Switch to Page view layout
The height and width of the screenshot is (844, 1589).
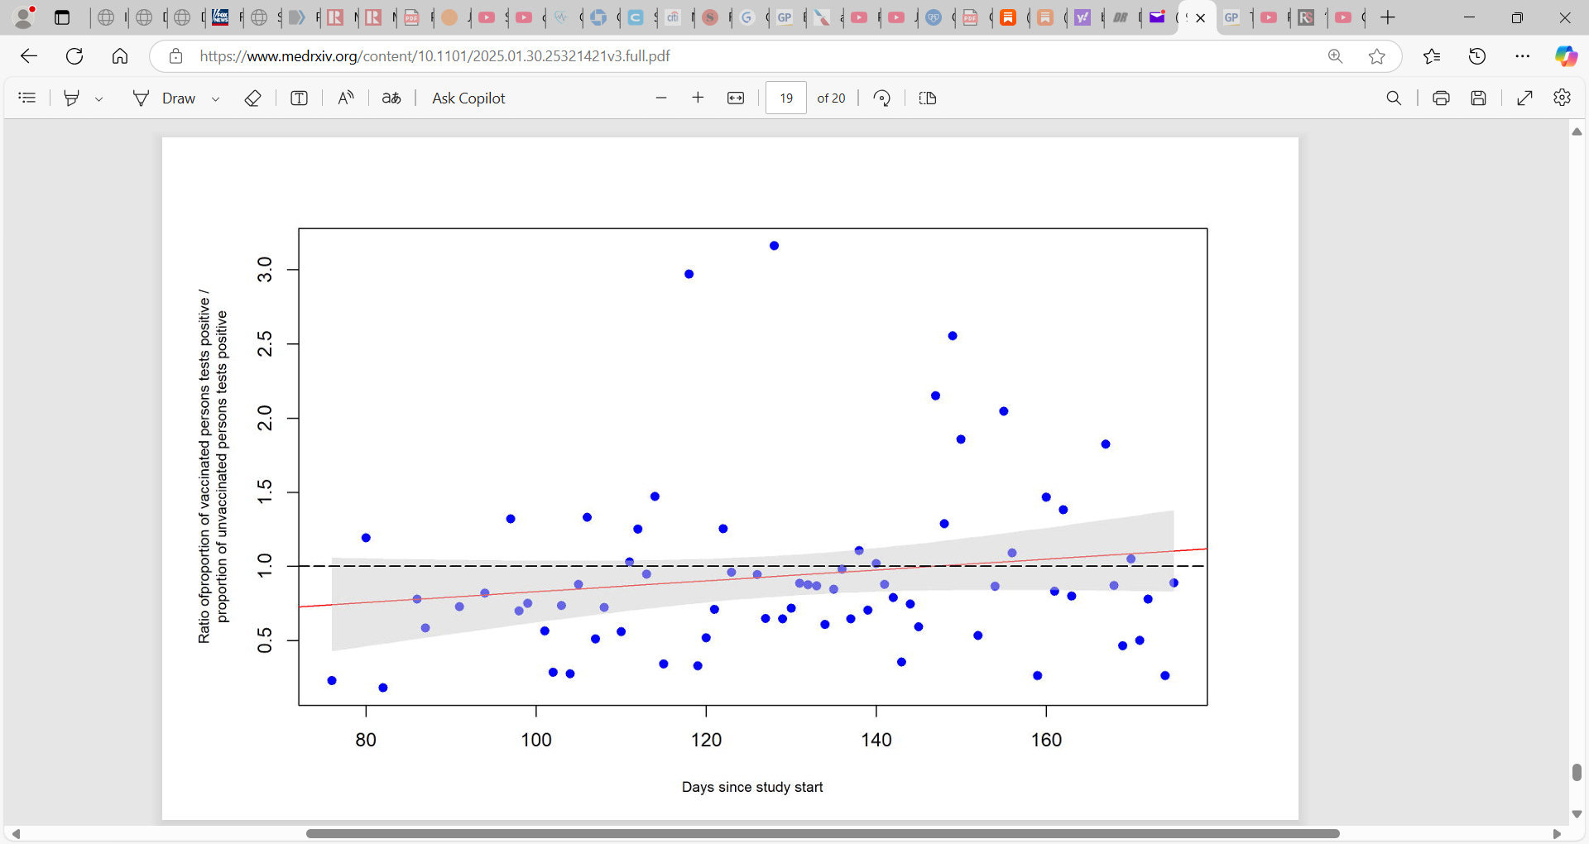point(928,98)
